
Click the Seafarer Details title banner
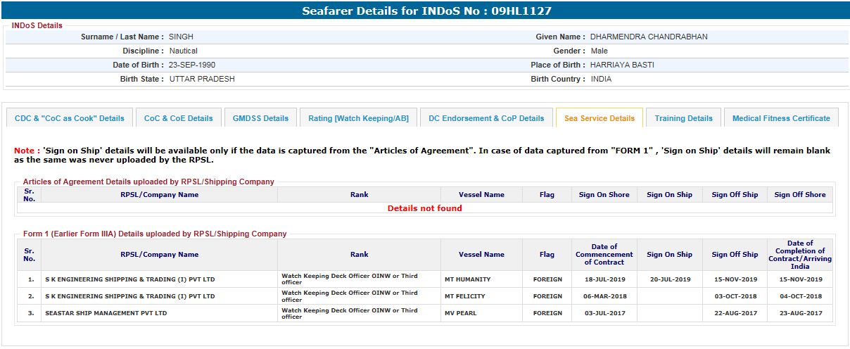click(x=425, y=11)
